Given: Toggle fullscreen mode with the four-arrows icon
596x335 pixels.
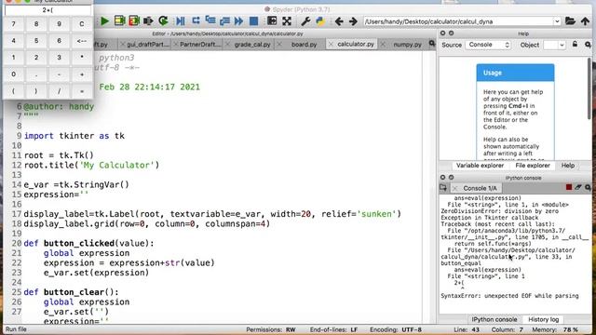Looking at the screenshot, I should coord(287,20).
